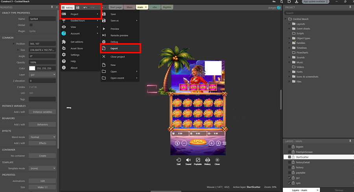This screenshot has height=192, width=354.
Task: Click the slotgen user avatar icon
Action: [x=279, y=7]
